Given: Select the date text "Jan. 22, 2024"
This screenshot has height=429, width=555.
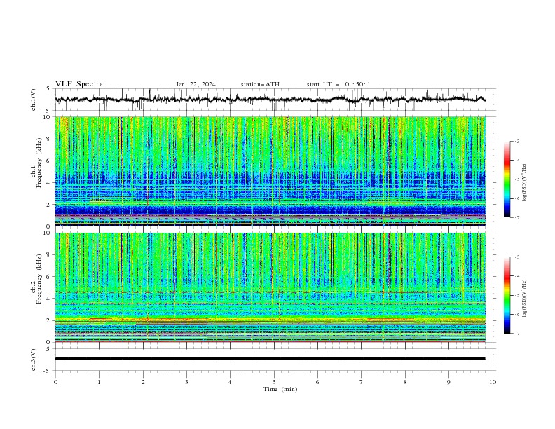Looking at the screenshot, I should [196, 84].
